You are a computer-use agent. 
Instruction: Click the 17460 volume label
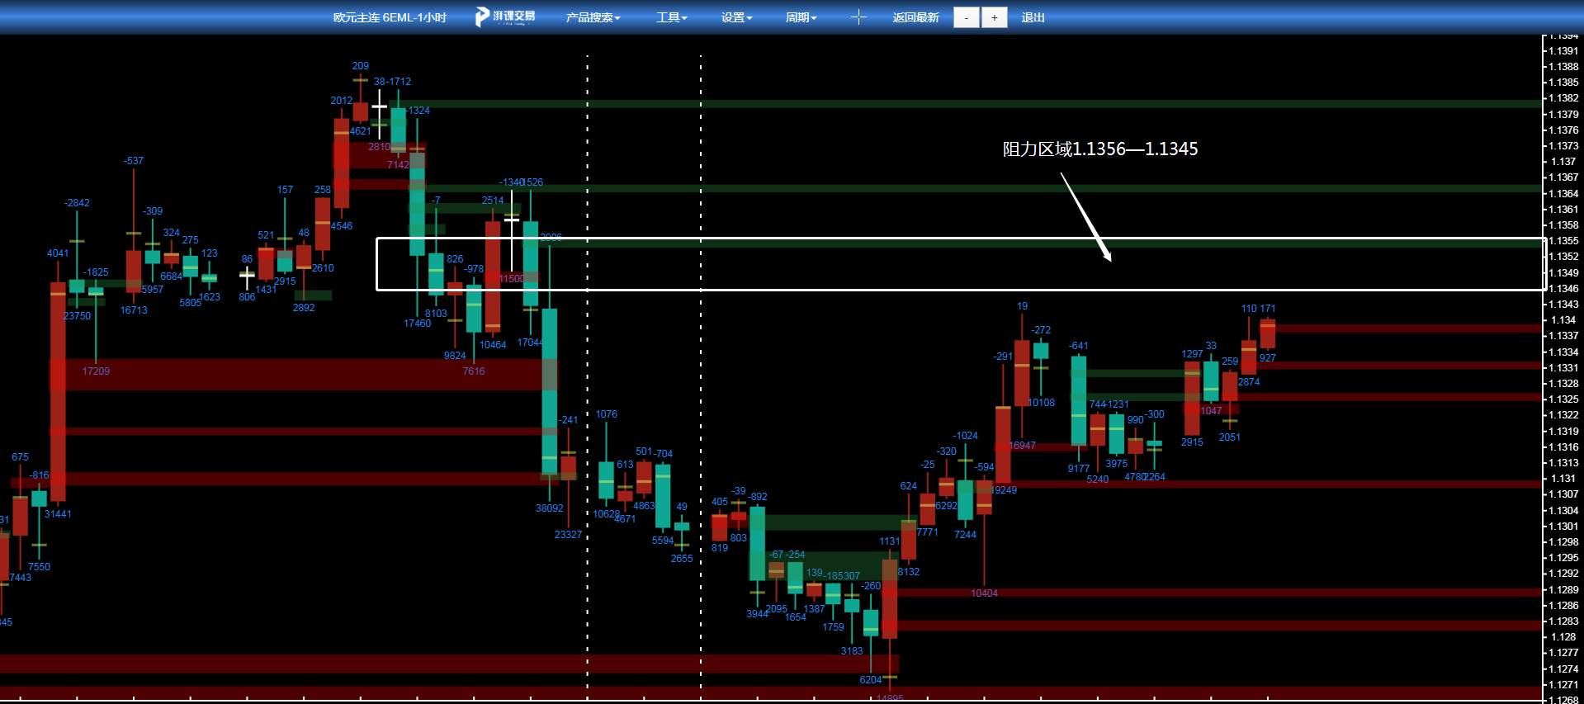pyautogui.click(x=417, y=324)
